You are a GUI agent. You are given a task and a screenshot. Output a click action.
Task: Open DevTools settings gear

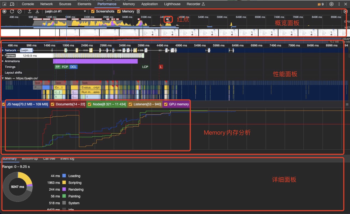(x=331, y=4)
